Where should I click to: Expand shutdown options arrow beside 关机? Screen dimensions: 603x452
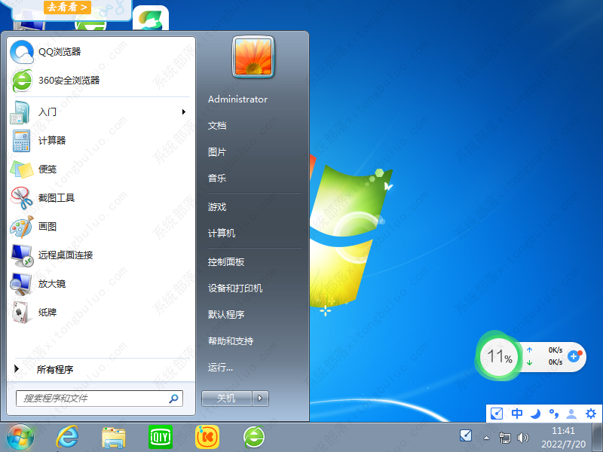pos(260,399)
